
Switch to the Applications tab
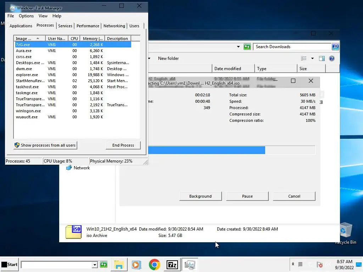pyautogui.click(x=21, y=26)
